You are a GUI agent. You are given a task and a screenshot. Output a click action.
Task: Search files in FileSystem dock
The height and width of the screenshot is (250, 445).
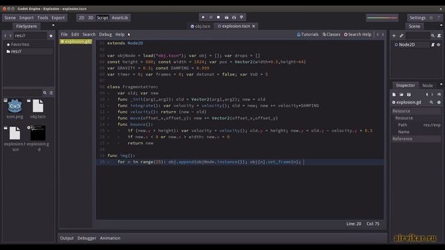click(x=44, y=92)
